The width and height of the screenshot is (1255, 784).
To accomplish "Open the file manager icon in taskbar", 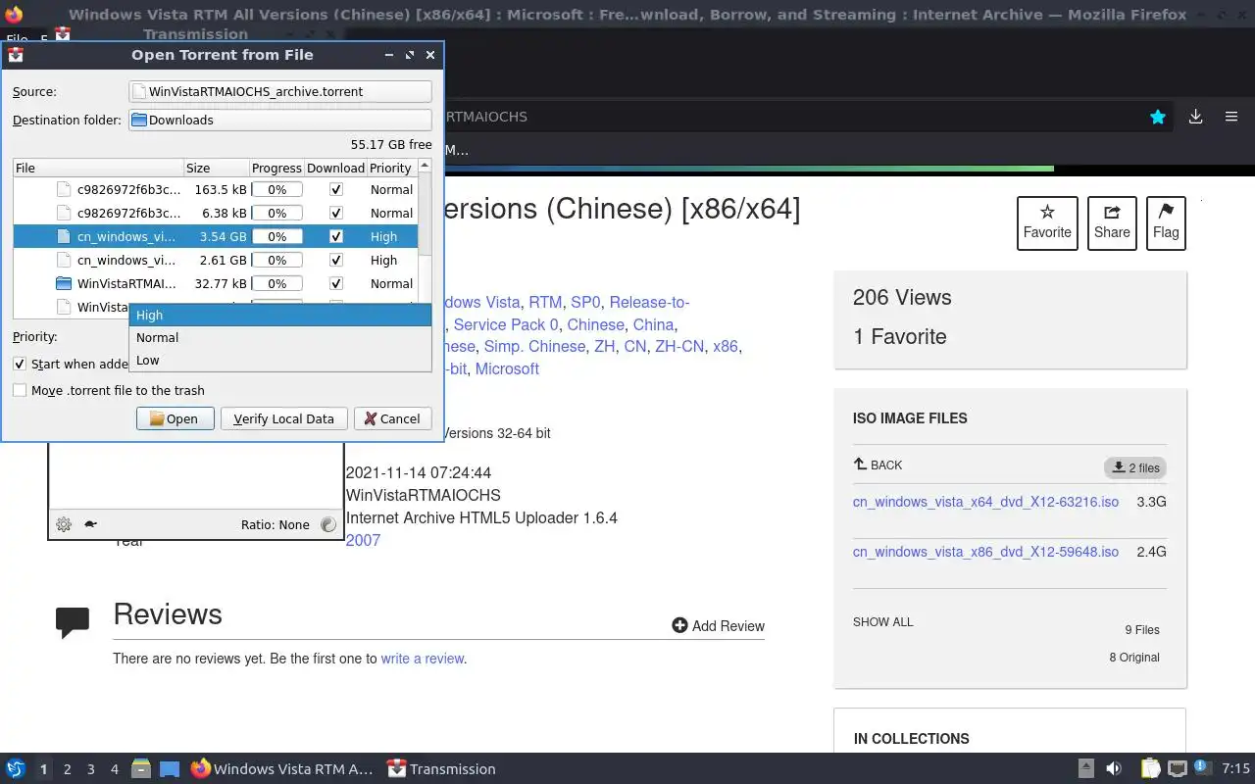I will pos(140,769).
